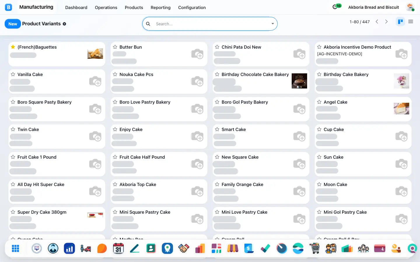Open the Super Dry Cake 380gm card
Image resolution: width=420 pixels, height=262 pixels.
57,219
